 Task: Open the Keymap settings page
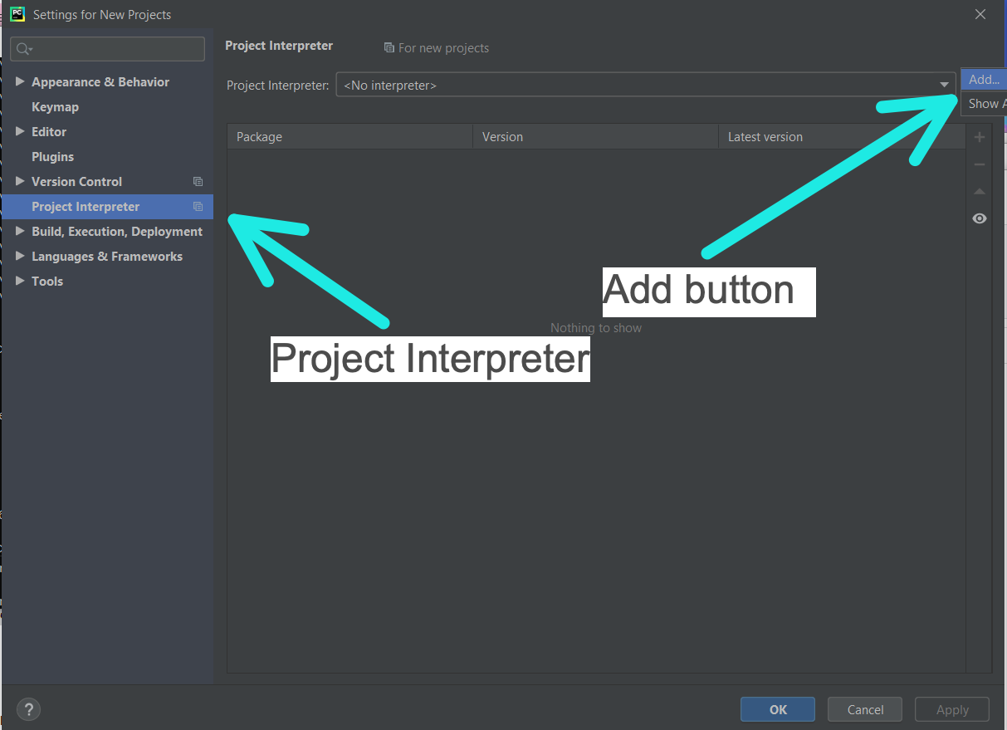[55, 107]
